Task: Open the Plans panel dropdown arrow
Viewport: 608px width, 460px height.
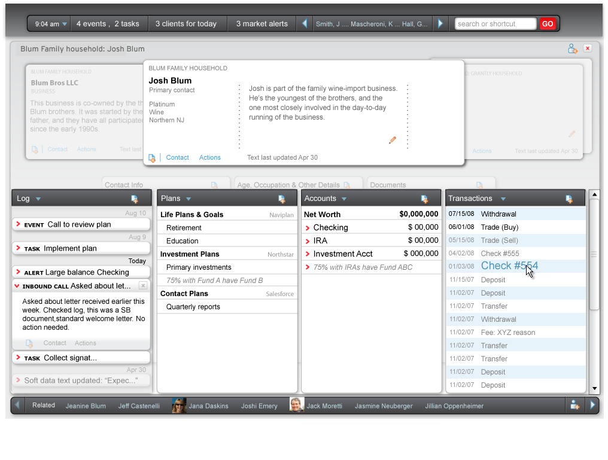Action: coord(189,199)
